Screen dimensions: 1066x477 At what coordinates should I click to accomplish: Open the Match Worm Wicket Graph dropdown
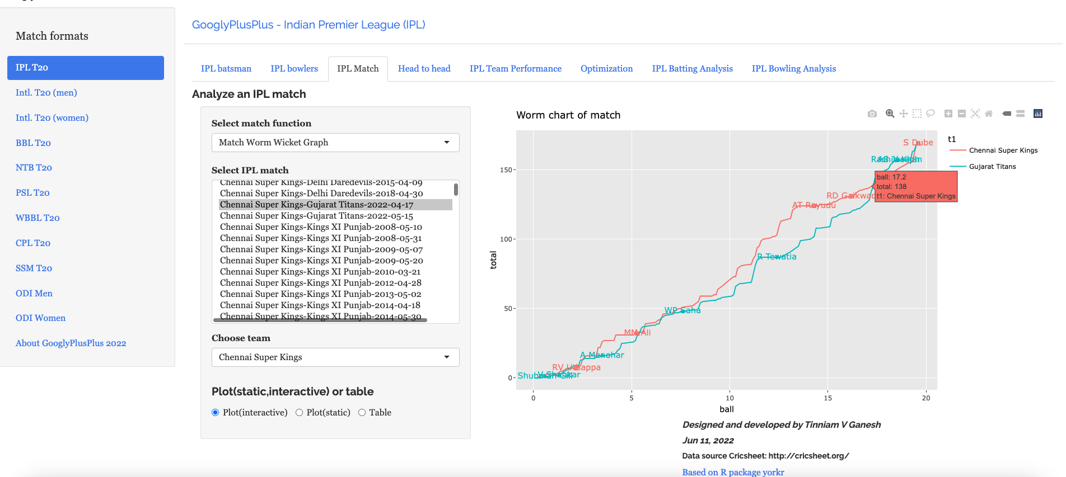pos(335,143)
